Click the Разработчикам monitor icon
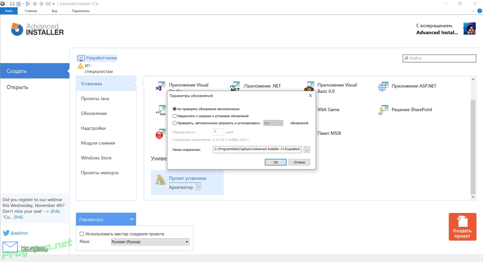The image size is (483, 262). tap(81, 58)
